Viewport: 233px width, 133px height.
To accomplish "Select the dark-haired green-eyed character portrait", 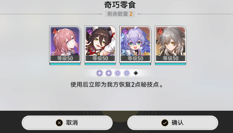I will coord(100,44).
